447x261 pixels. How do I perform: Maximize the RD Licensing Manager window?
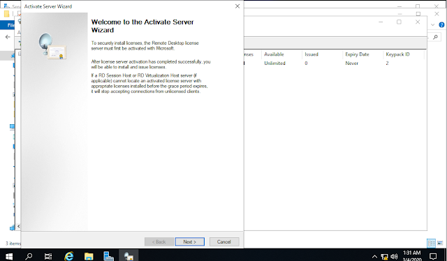click(399, 22)
